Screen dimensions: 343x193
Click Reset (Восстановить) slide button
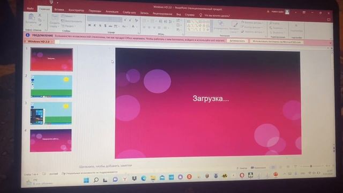coord(71,21)
